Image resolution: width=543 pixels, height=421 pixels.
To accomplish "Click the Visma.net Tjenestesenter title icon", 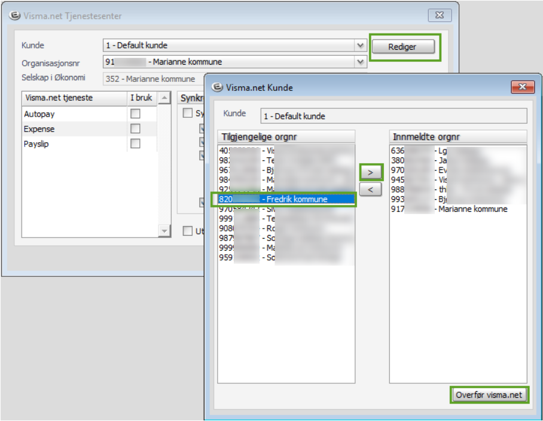I will click(x=14, y=16).
